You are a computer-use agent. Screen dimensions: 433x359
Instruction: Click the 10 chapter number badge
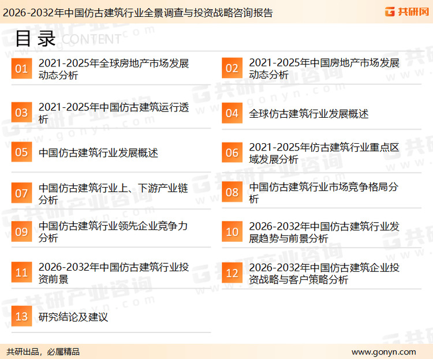point(232,232)
